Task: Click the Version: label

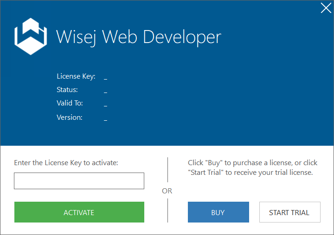Action: click(70, 117)
